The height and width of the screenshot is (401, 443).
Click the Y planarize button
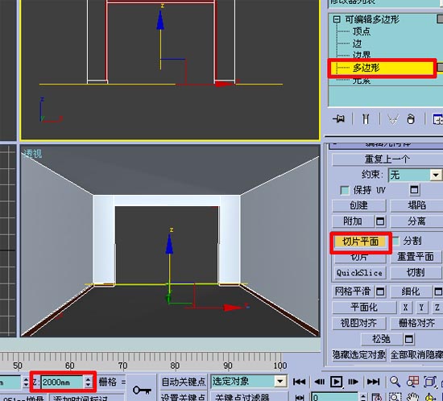(421, 308)
